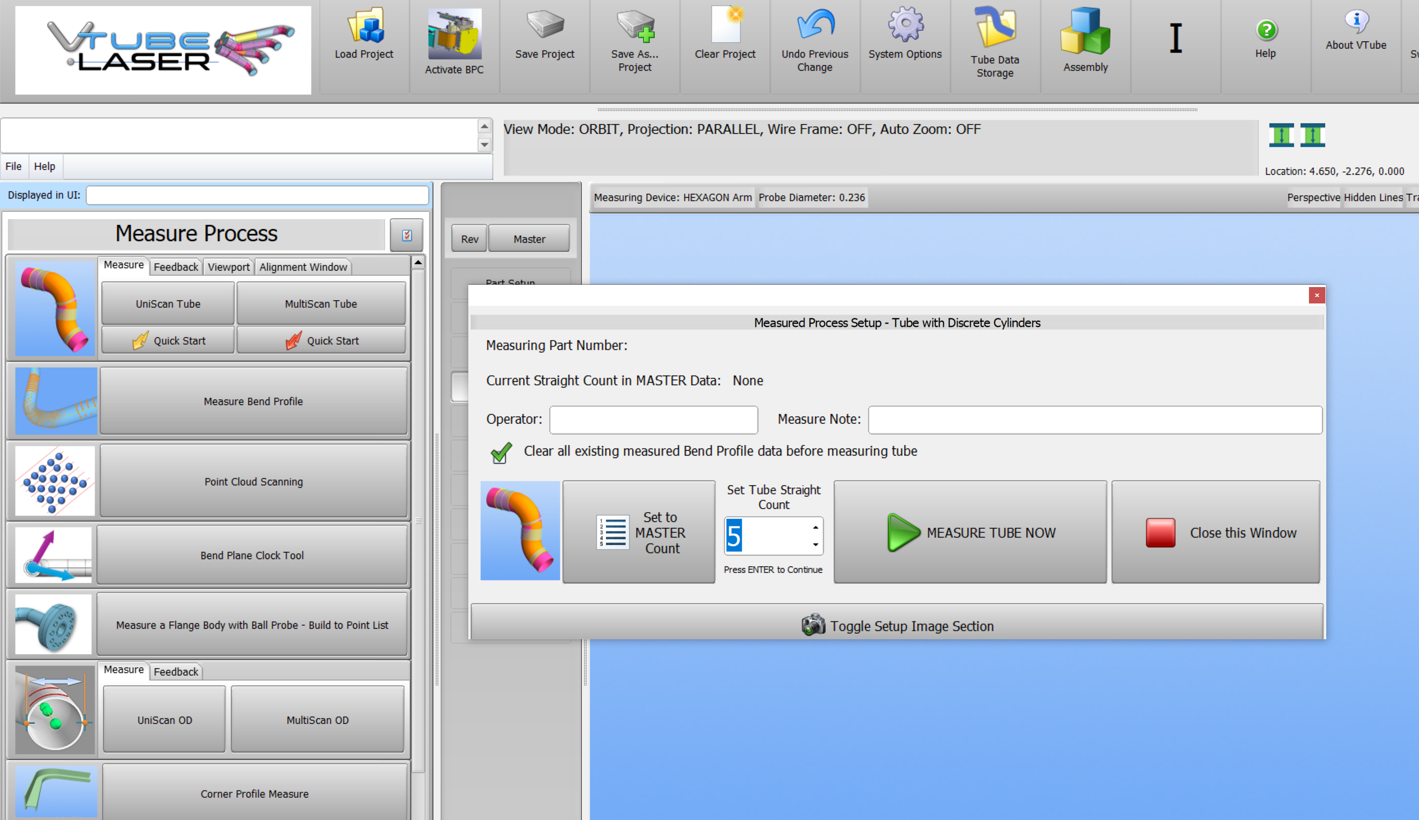Toggle Hidden Lines option
This screenshot has width=1419, height=820.
1373,198
